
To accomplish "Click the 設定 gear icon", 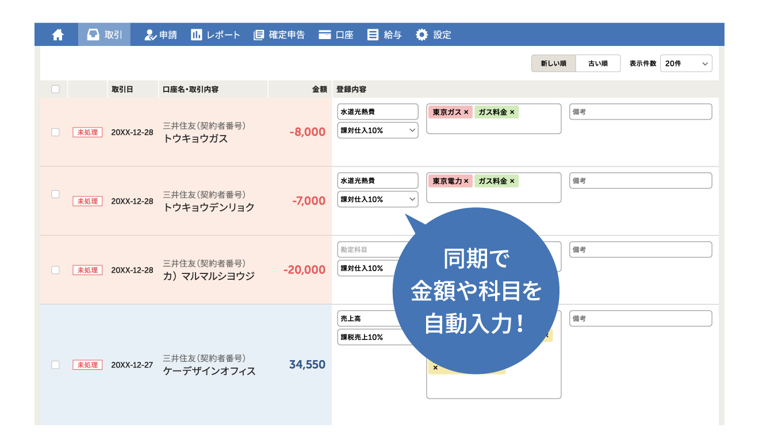I will click(x=422, y=34).
